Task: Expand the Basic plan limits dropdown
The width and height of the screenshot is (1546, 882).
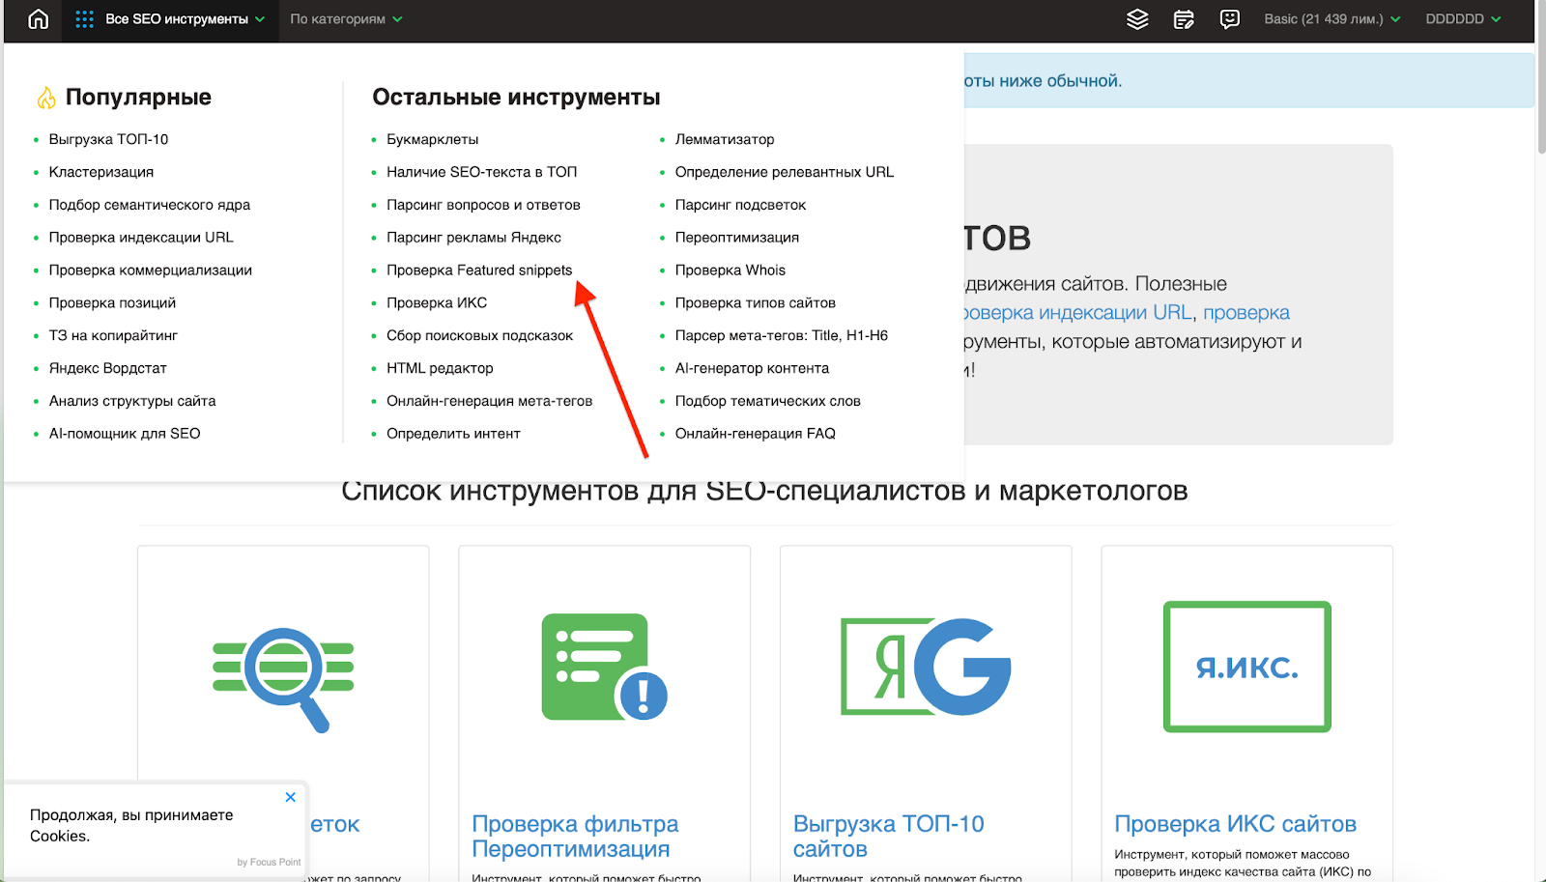Action: point(1331,19)
